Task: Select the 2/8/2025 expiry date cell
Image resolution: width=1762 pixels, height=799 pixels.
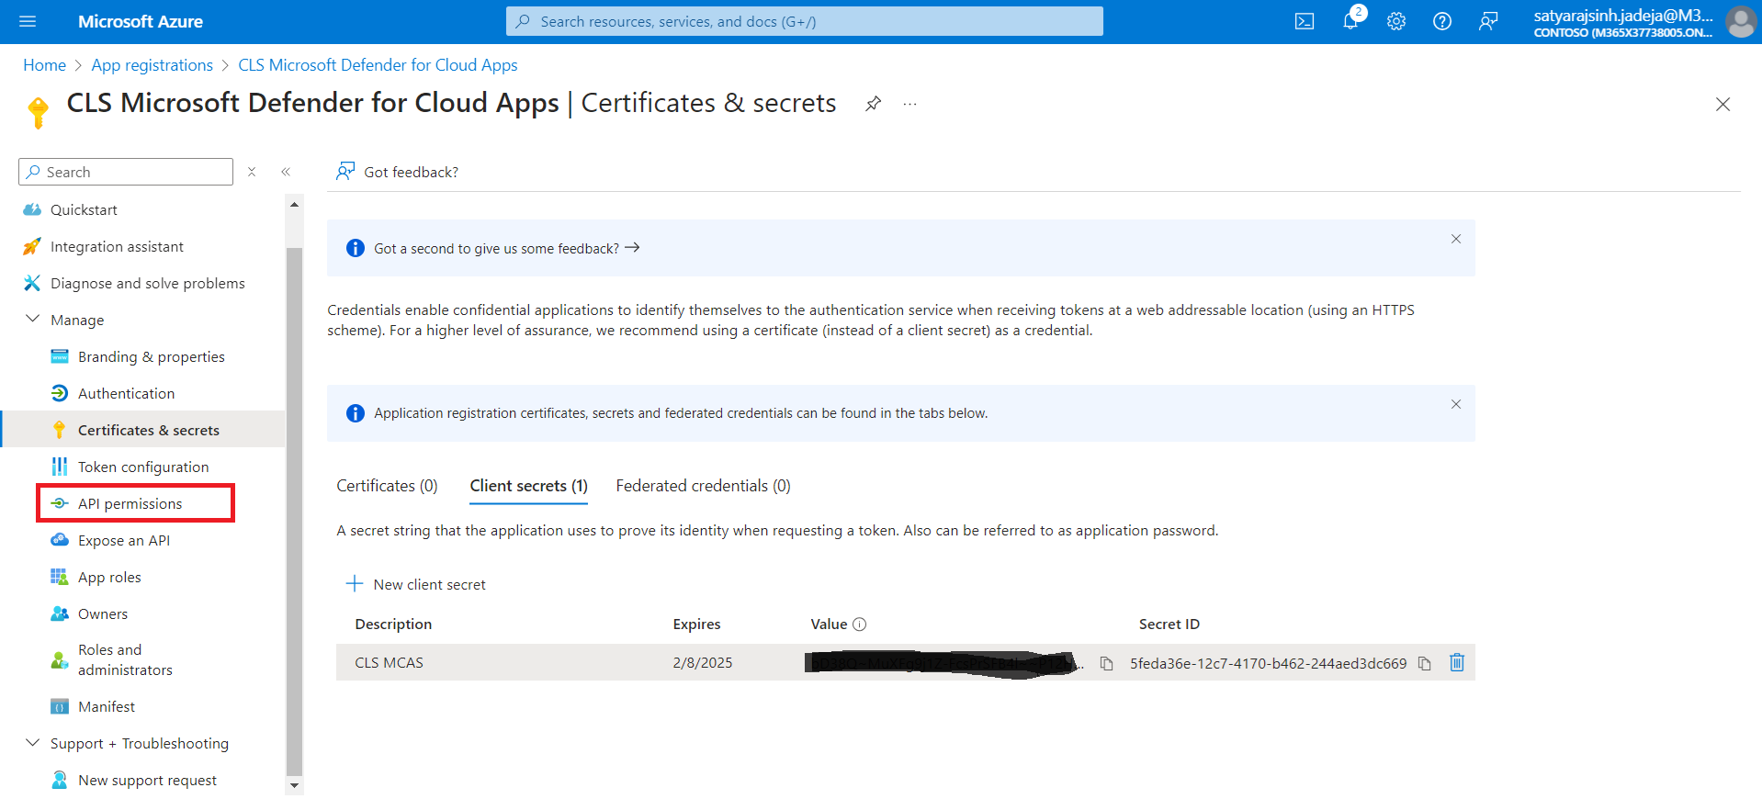Action: point(703,663)
